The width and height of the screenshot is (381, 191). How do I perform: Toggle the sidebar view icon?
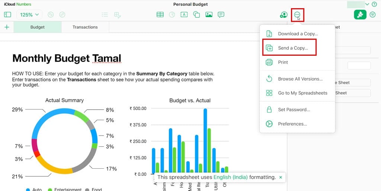pyautogui.click(x=7, y=15)
